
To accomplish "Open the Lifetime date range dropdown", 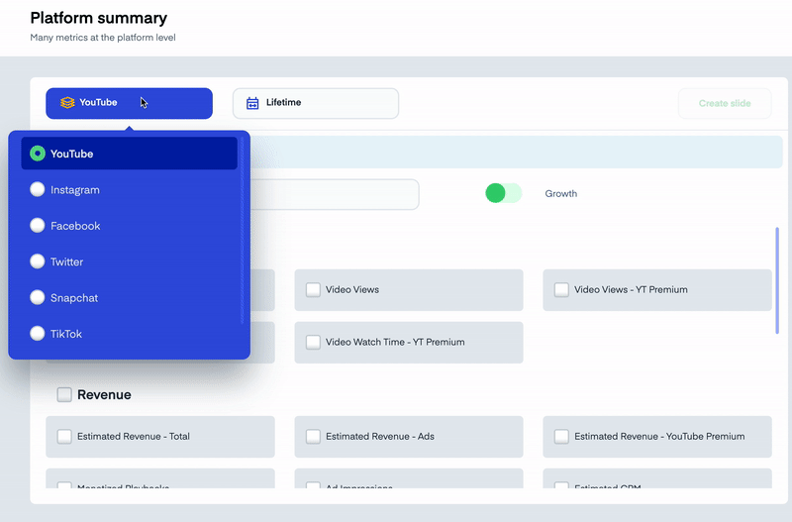I will tap(316, 104).
